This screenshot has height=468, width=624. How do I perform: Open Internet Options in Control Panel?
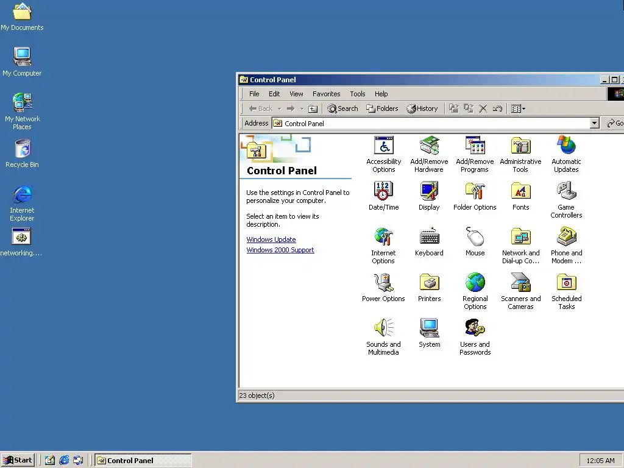(383, 246)
